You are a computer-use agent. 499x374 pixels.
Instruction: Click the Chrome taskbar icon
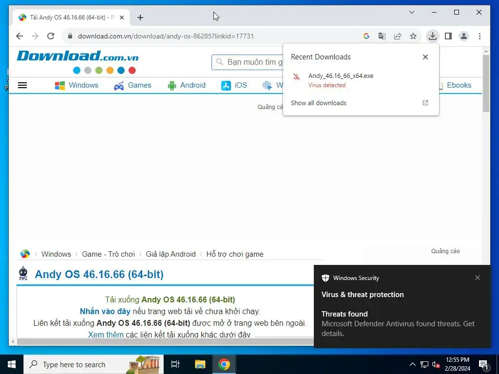point(224,364)
